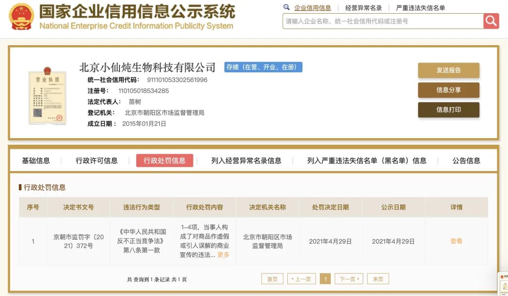Click the red magnifier search icon
Viewport: 508px width, 296px height.
tap(491, 21)
